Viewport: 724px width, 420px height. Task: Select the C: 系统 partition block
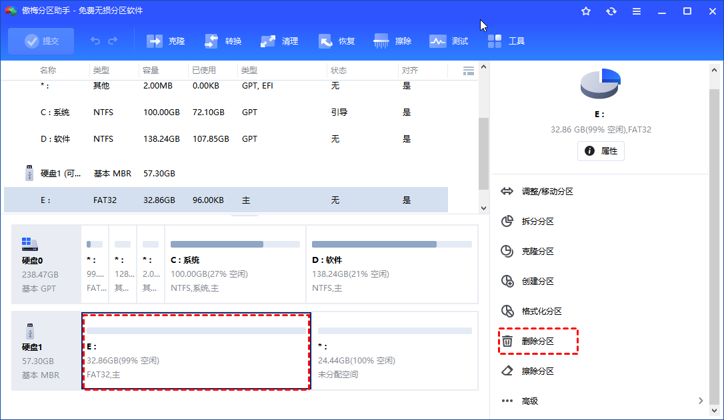(x=235, y=265)
